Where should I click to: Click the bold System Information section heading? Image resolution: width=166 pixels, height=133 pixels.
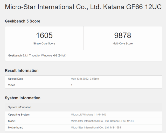point(23,98)
